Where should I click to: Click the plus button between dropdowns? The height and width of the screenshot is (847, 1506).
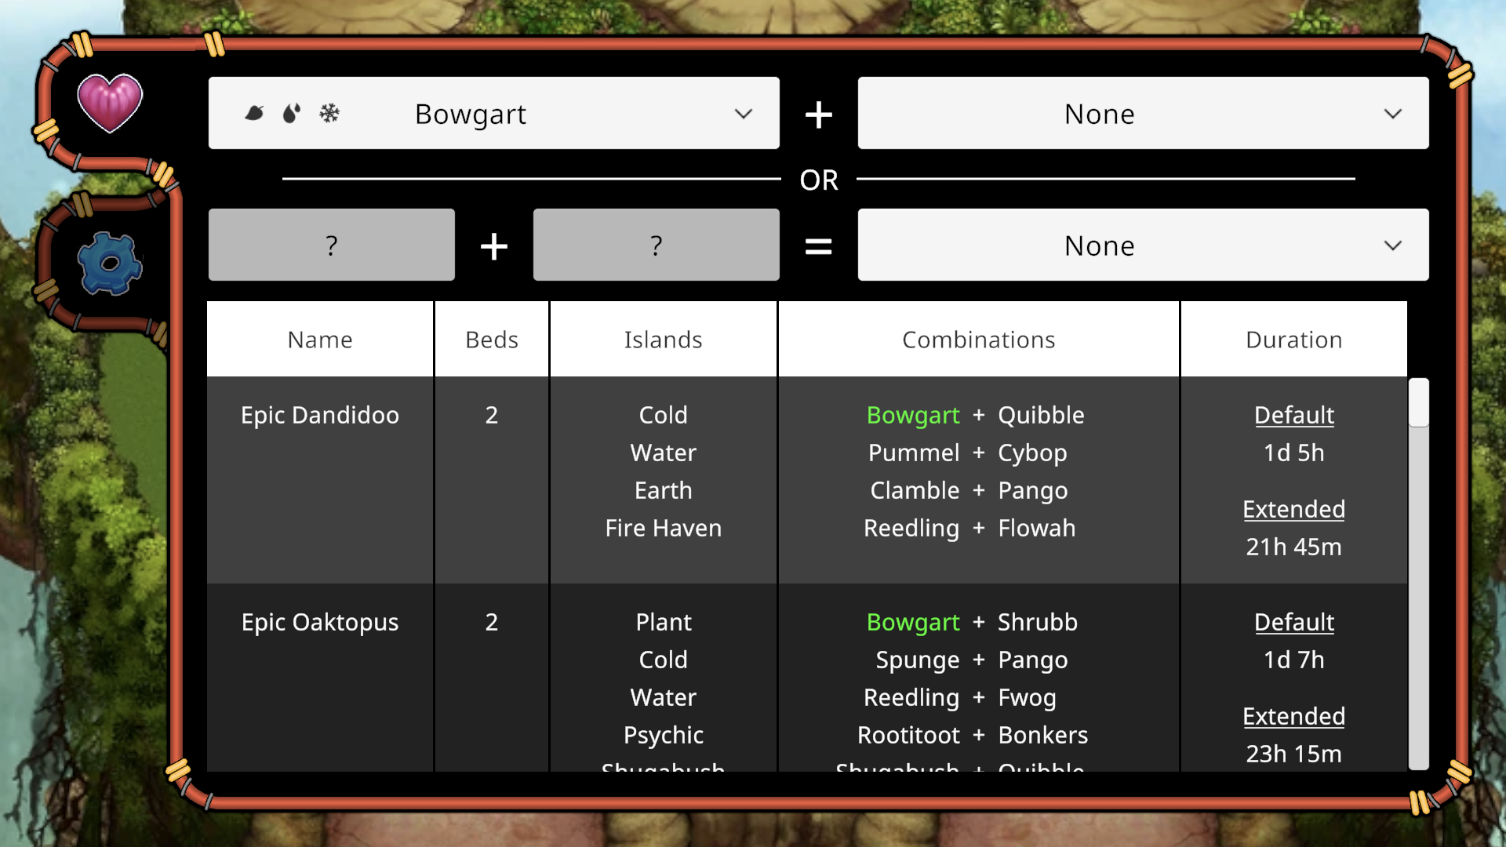818,113
